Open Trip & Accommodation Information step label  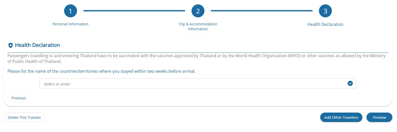pyautogui.click(x=198, y=26)
